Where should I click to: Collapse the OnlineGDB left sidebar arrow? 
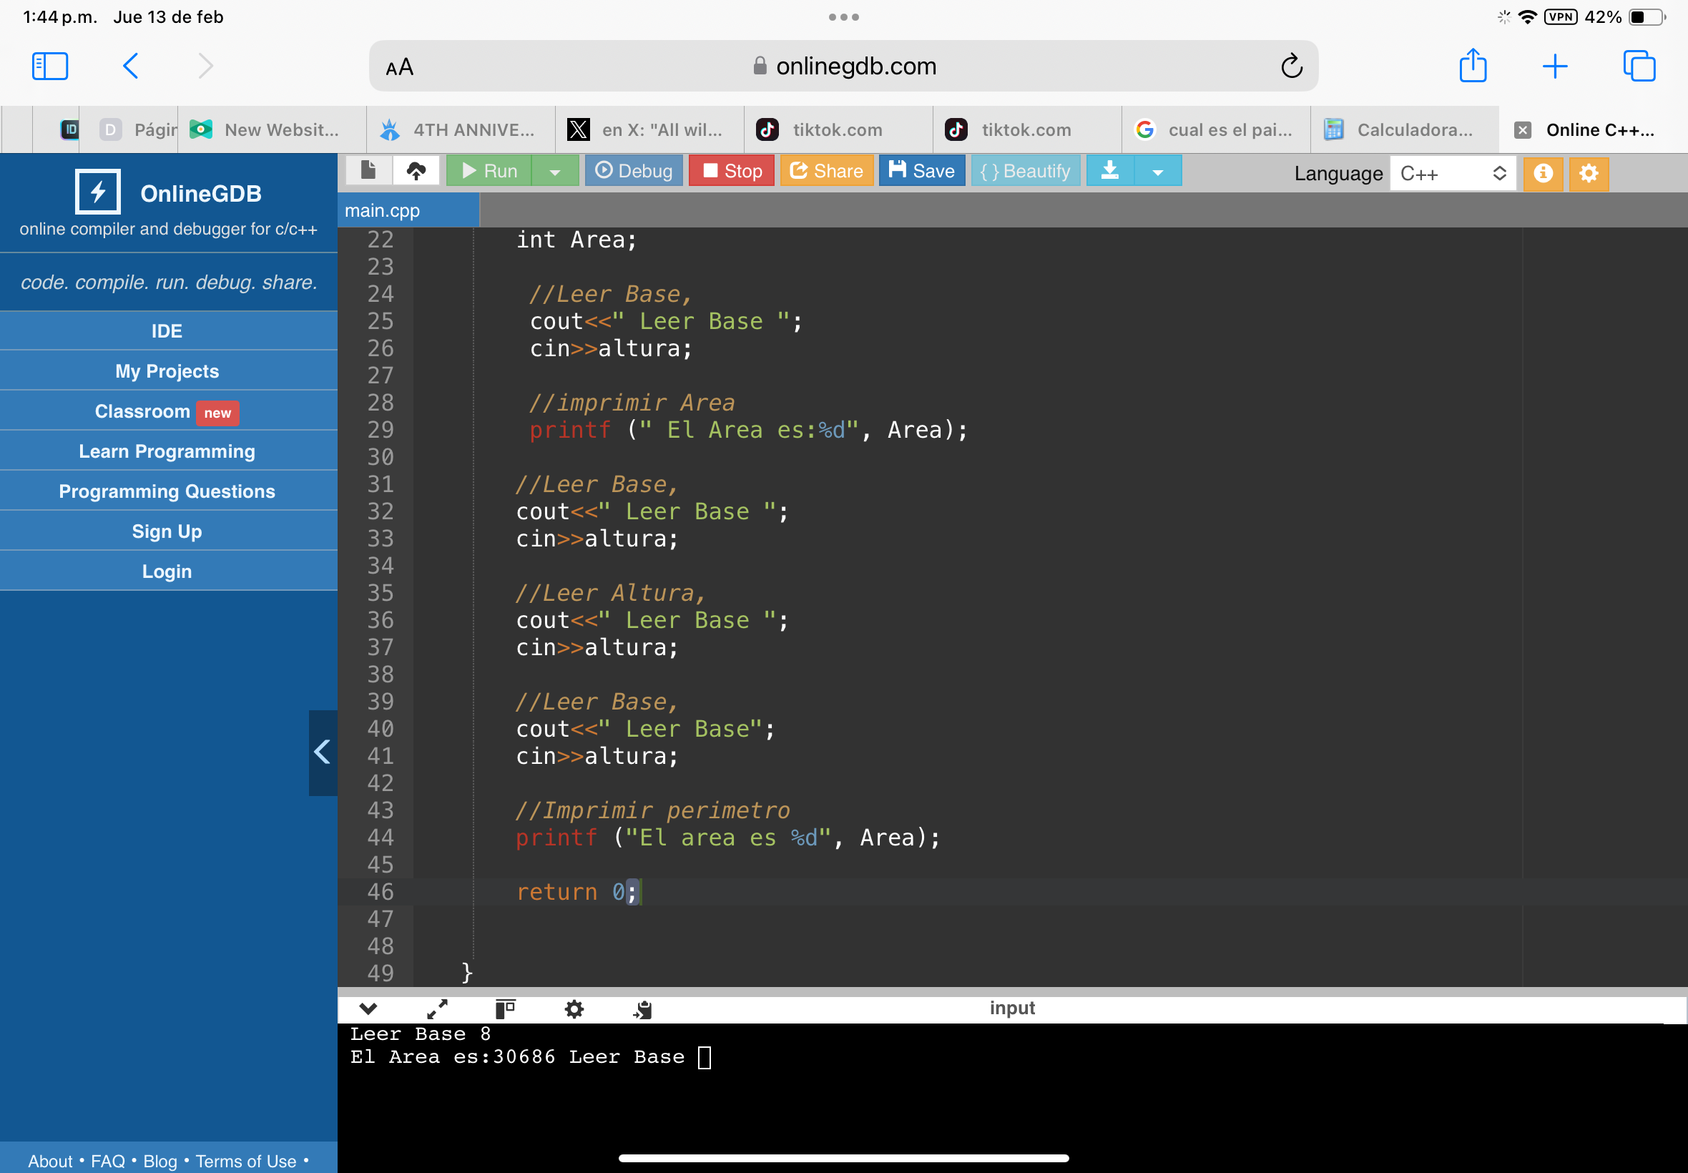322,752
